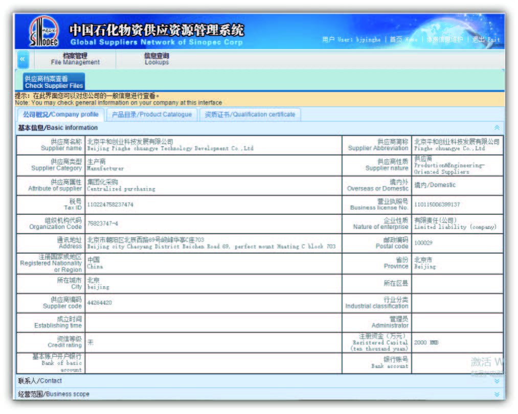The height and width of the screenshot is (414, 518).
Task: Go to Home via the header link
Action: (403, 39)
